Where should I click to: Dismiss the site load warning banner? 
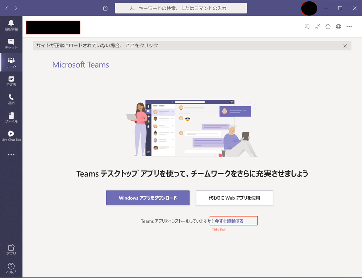point(345,46)
